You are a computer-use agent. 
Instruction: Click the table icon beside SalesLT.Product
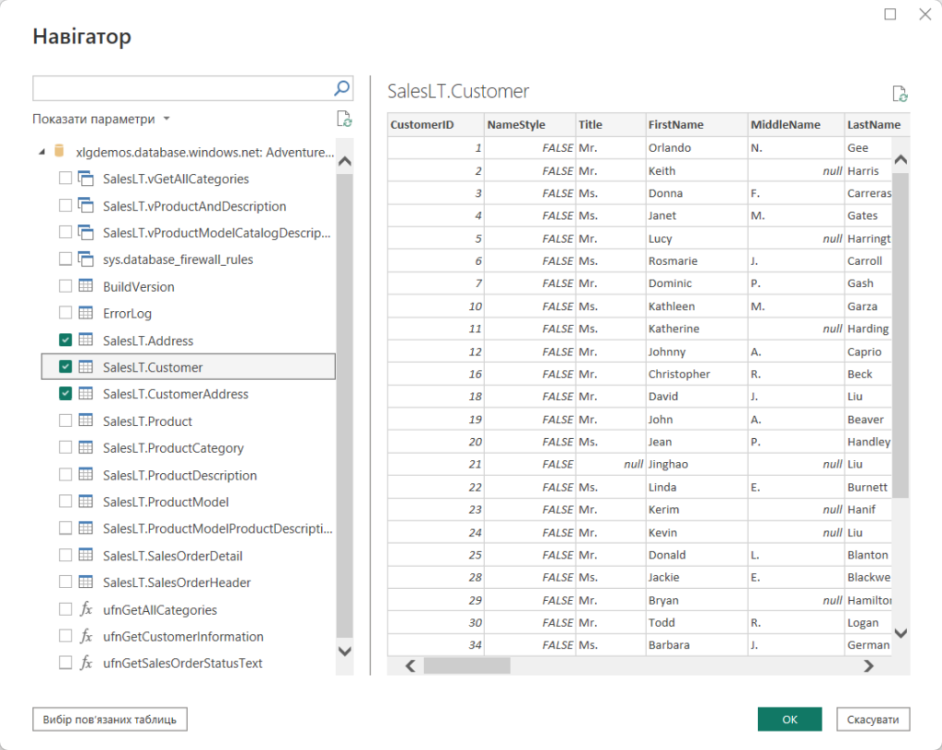coord(86,421)
